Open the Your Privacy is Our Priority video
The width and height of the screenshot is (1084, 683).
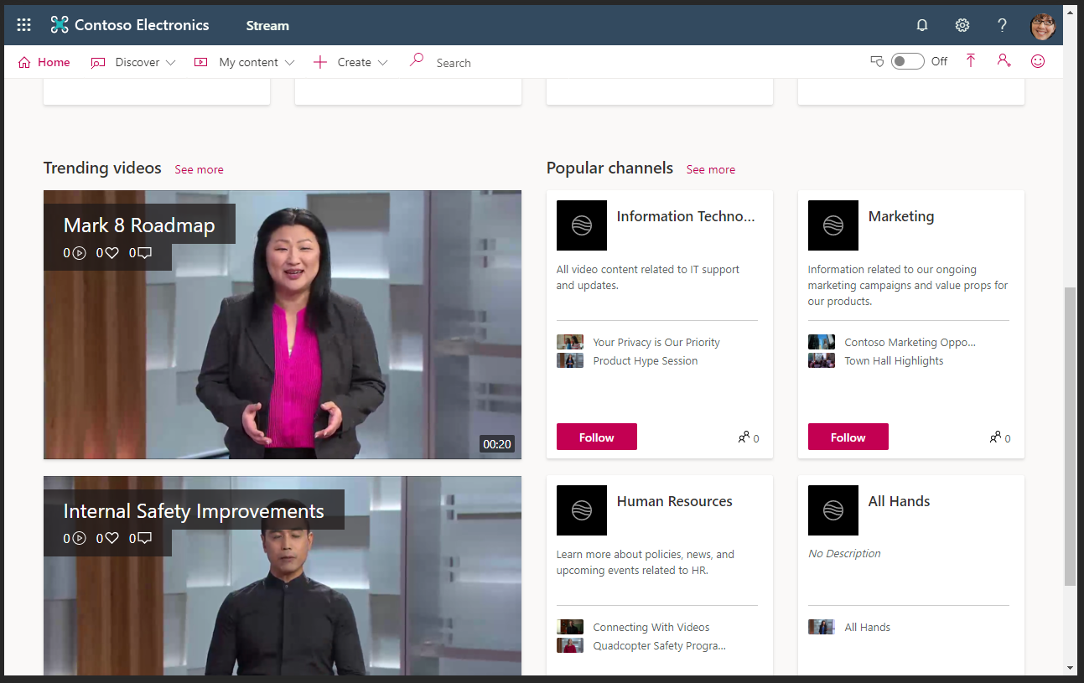tap(656, 342)
